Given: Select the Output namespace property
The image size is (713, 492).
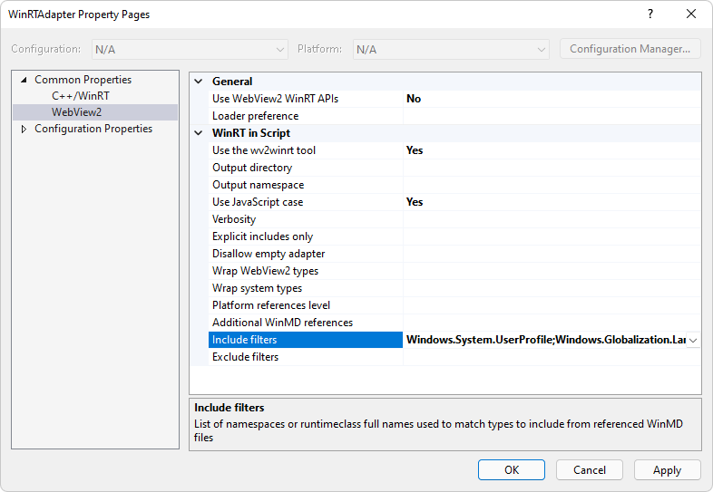Looking at the screenshot, I should [306, 185].
